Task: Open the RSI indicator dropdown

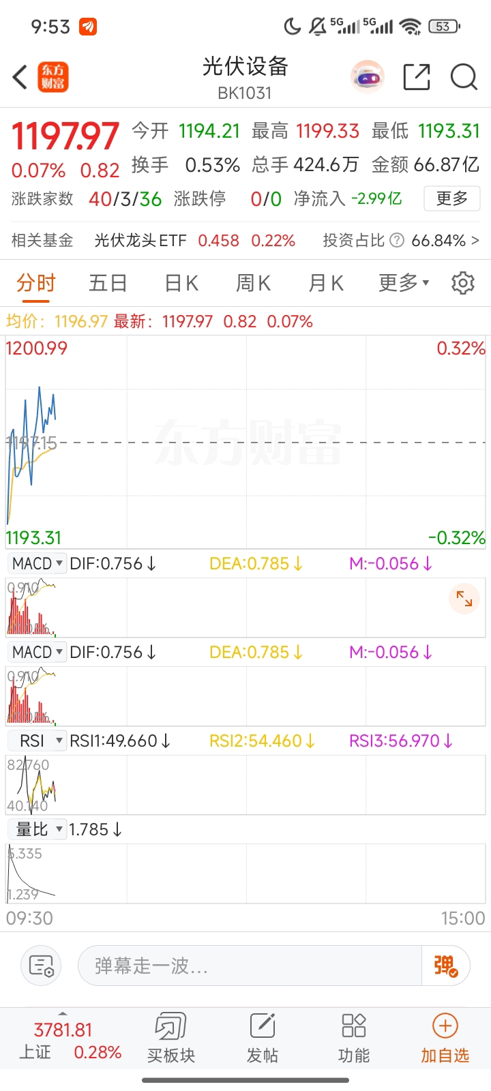Action: (38, 741)
